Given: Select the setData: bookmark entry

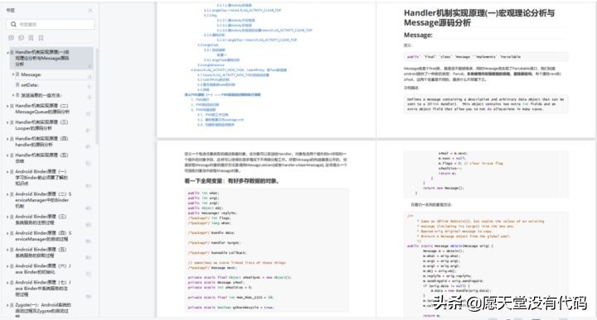Looking at the screenshot, I should tap(30, 85).
